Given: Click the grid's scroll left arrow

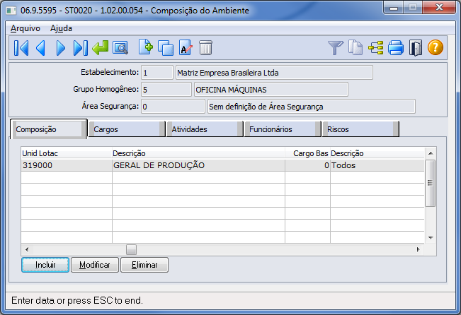Looking at the screenshot, I should coord(27,249).
